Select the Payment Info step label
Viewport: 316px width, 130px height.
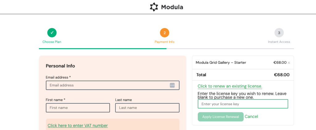164,42
